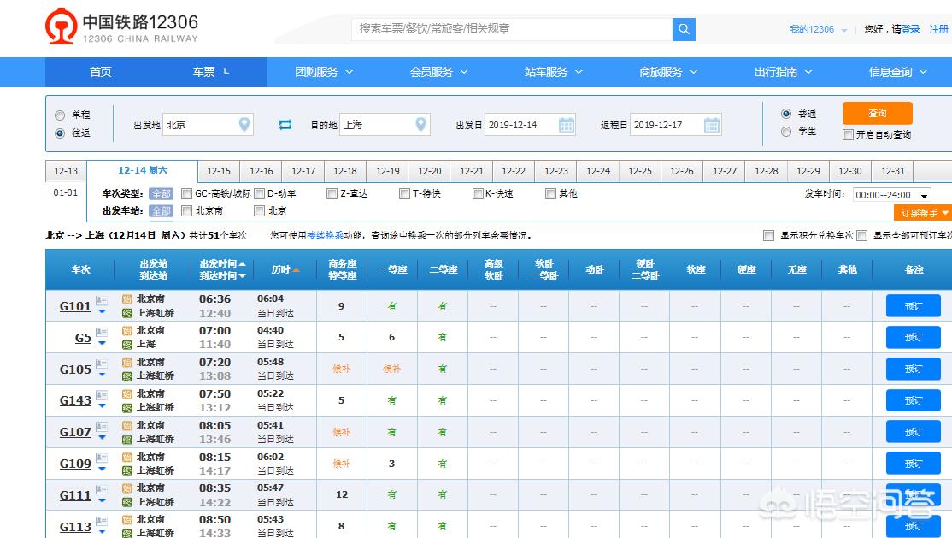Enable 开启自动查询 auto query checkbox
The height and width of the screenshot is (538, 952).
(849, 134)
